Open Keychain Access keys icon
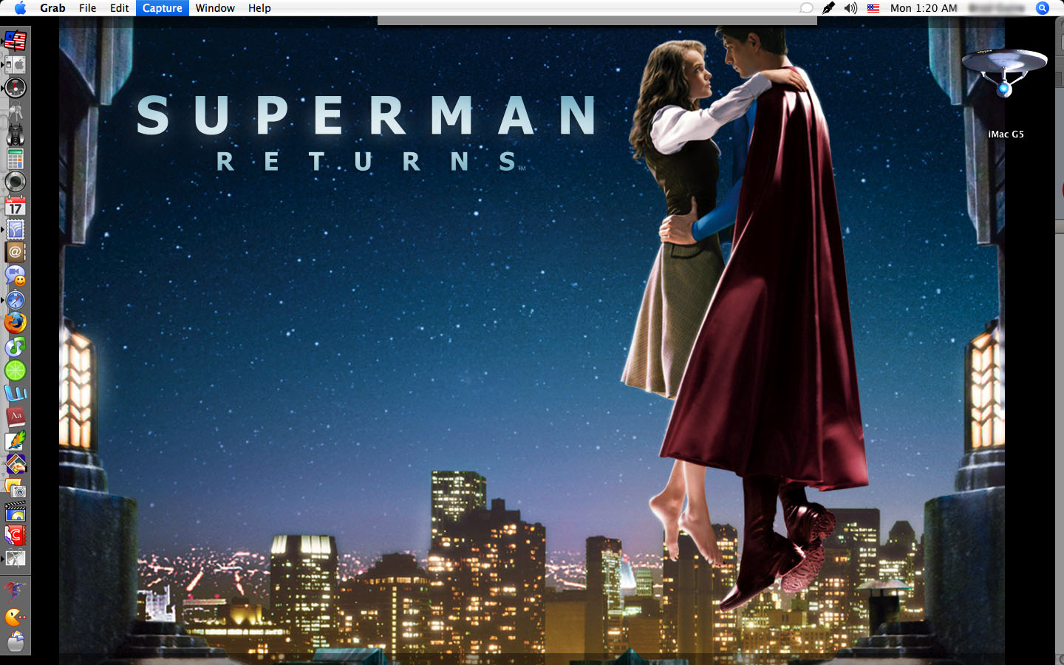Screen dimensions: 1064x665 (x=16, y=113)
